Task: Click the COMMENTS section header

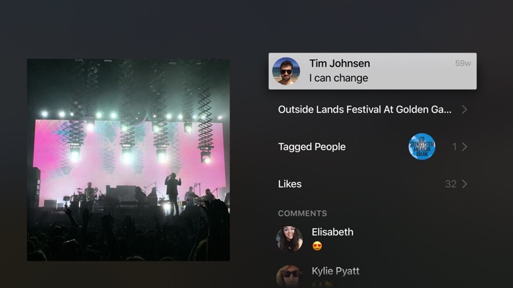Action: 303,213
